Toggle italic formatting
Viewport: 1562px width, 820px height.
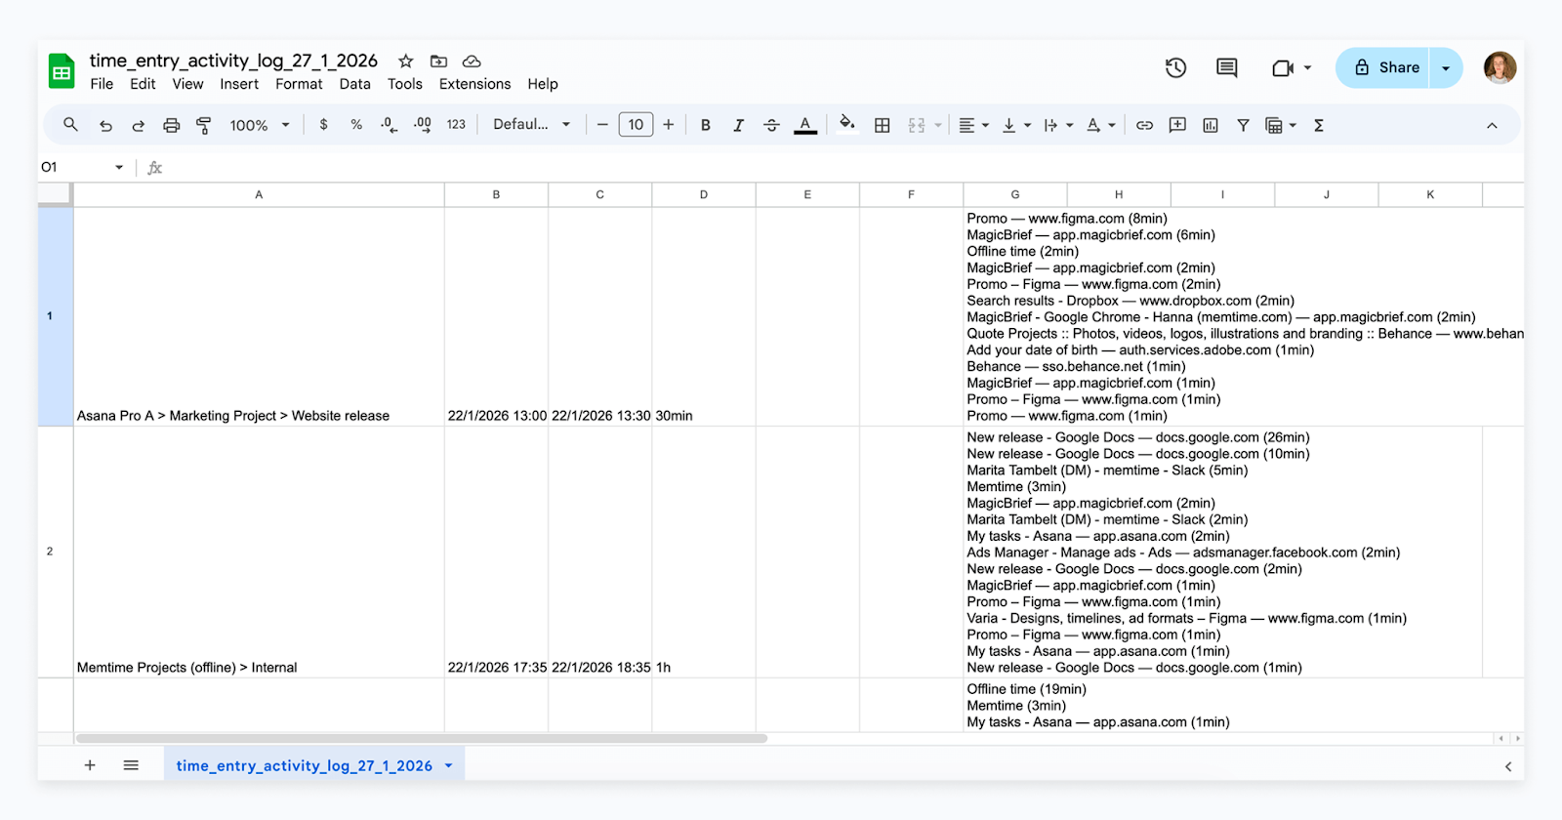(738, 125)
